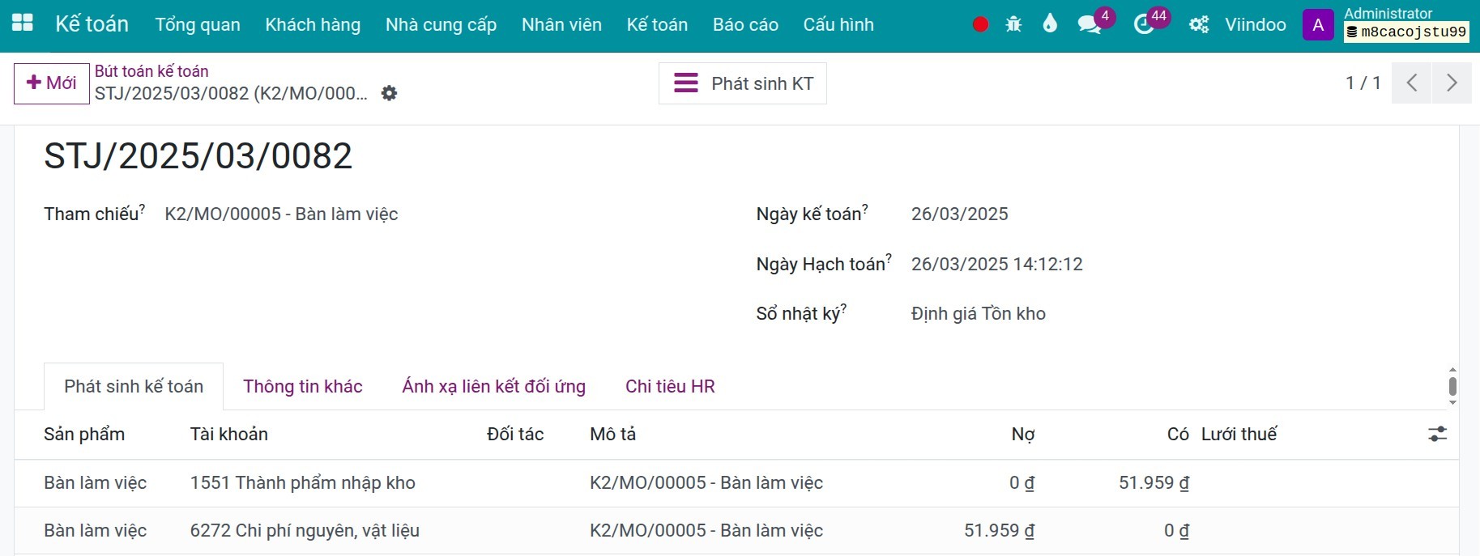Open optional columns adjust icon
Image resolution: width=1480 pixels, height=556 pixels.
[1438, 434]
